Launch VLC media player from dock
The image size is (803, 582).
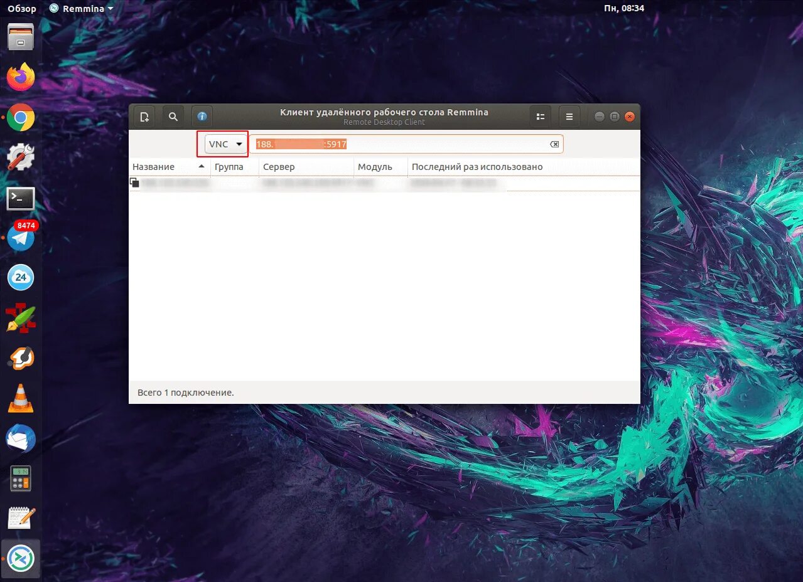(x=21, y=398)
